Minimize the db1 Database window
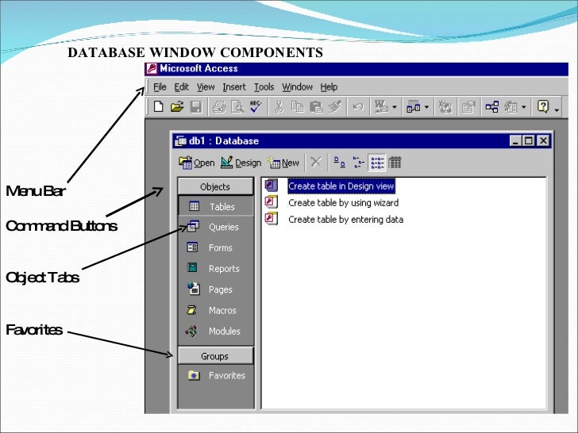Image resolution: width=578 pixels, height=433 pixels. (x=515, y=140)
